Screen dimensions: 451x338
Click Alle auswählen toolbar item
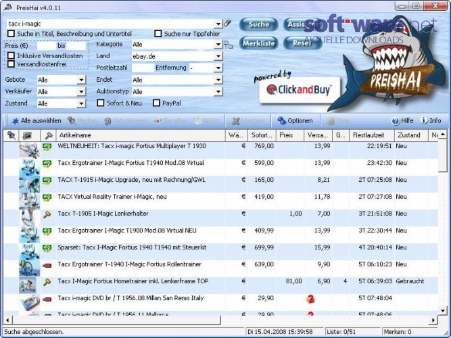click(x=37, y=121)
